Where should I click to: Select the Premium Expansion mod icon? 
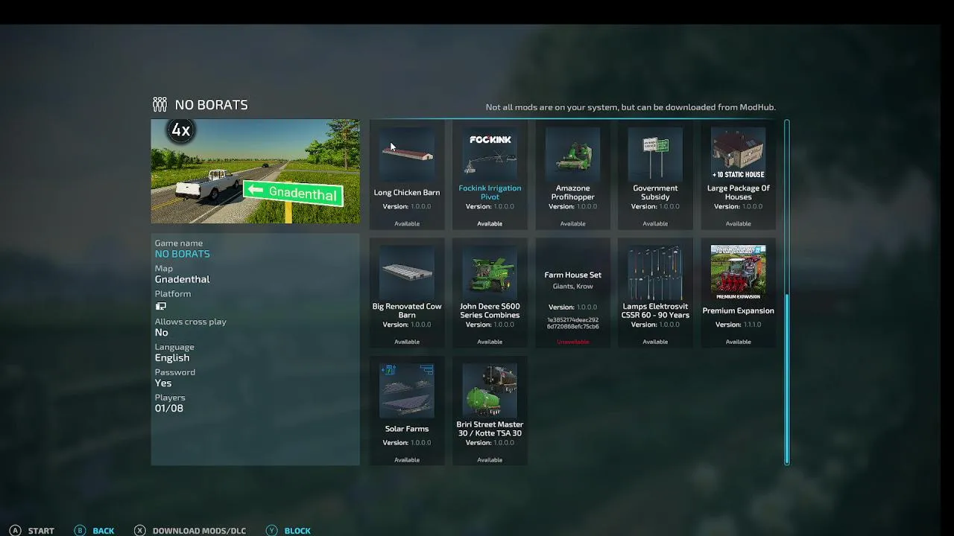738,272
